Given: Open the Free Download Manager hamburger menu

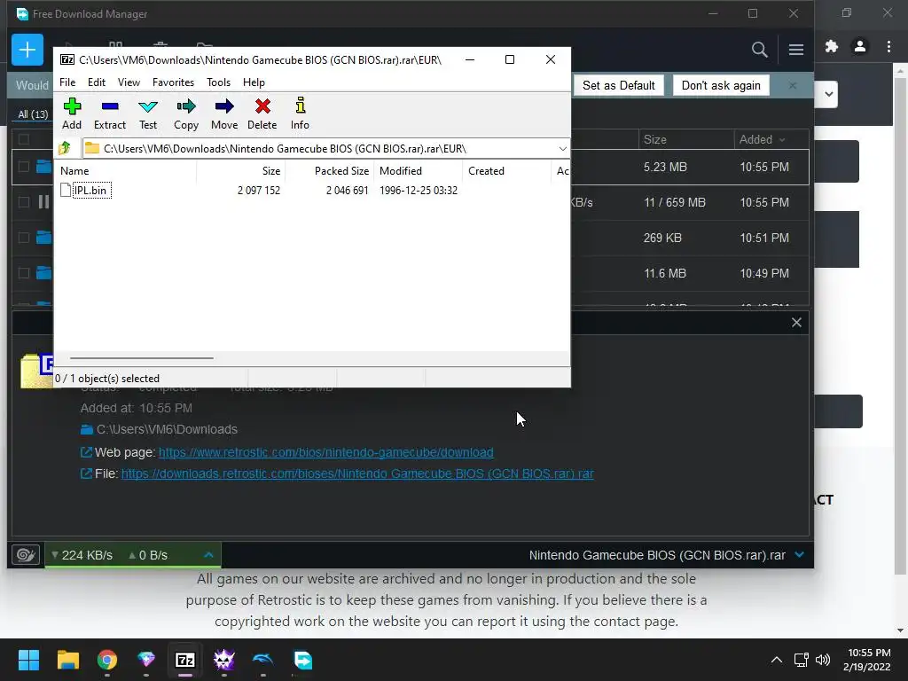Looking at the screenshot, I should 796,50.
